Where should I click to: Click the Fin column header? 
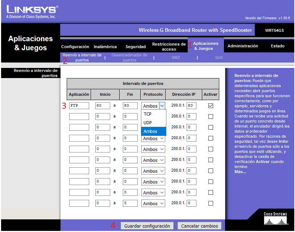coord(130,94)
